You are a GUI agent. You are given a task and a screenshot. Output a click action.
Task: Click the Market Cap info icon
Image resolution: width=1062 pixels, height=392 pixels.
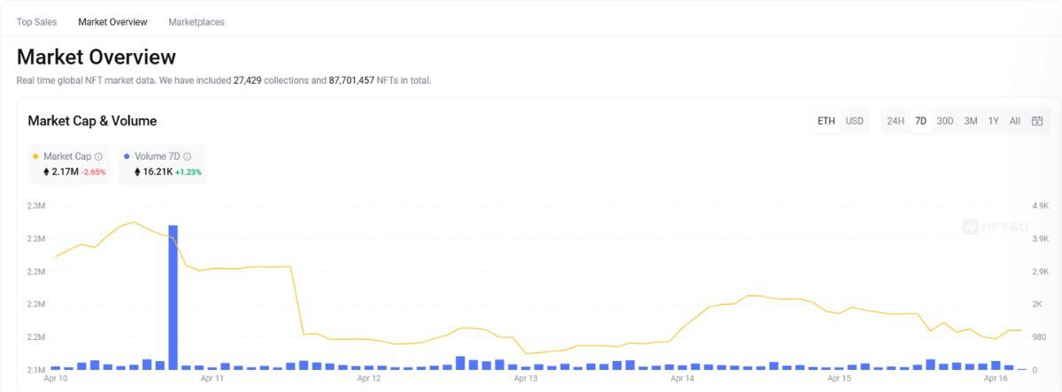point(98,156)
